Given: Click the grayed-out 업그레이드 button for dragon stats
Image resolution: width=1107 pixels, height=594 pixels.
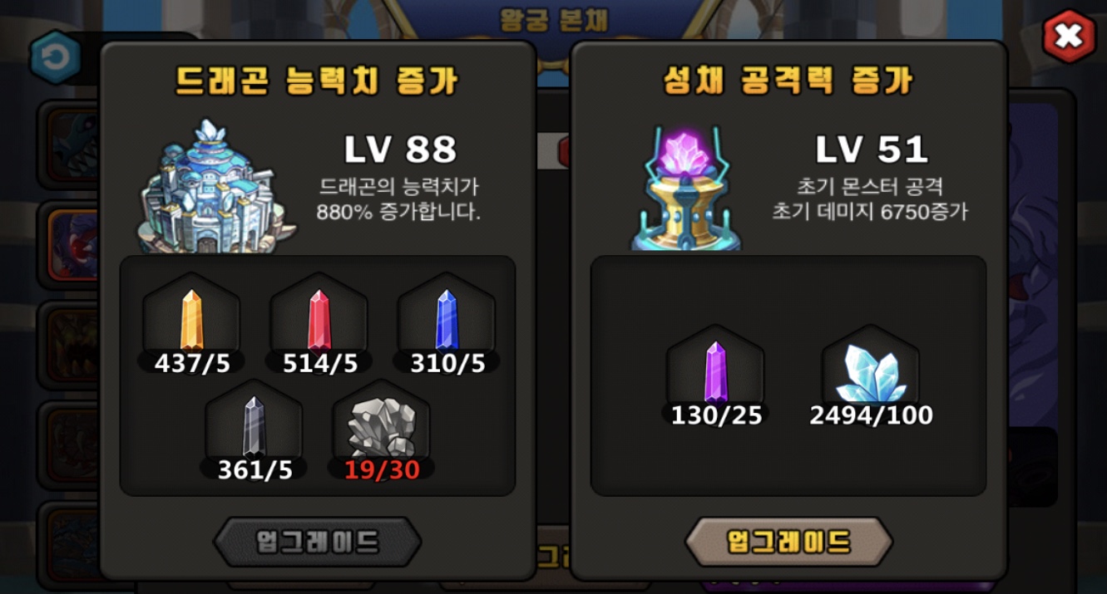Looking at the screenshot, I should (317, 542).
